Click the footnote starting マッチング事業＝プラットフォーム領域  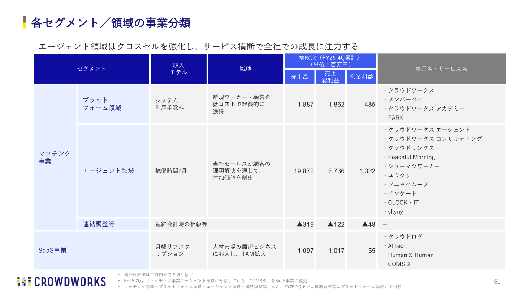(x=263, y=287)
